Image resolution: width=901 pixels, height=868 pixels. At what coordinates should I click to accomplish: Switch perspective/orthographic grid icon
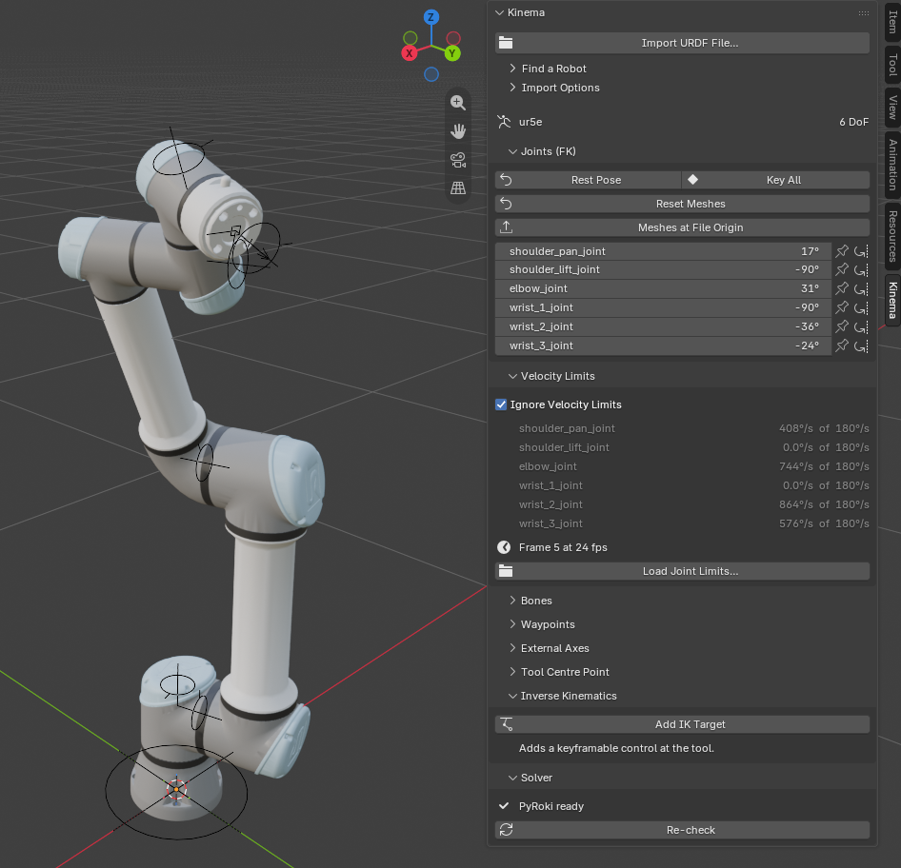pyautogui.click(x=458, y=187)
